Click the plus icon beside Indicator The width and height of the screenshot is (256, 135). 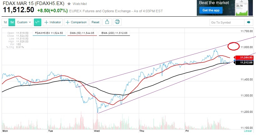point(46,22)
